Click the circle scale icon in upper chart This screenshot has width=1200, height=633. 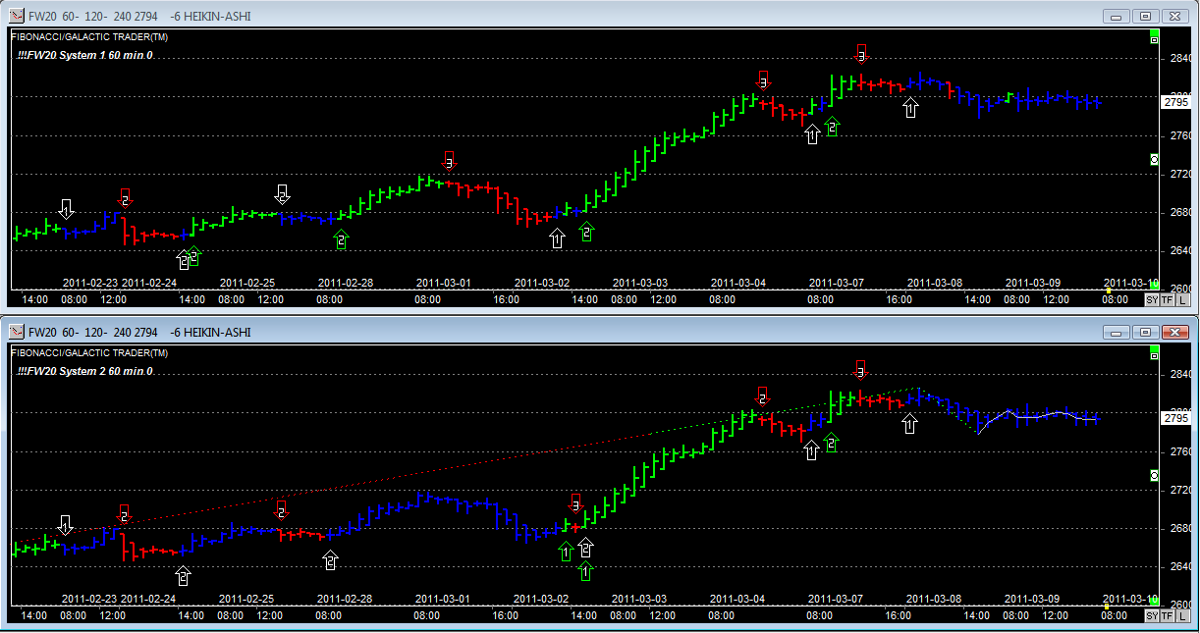[1154, 159]
